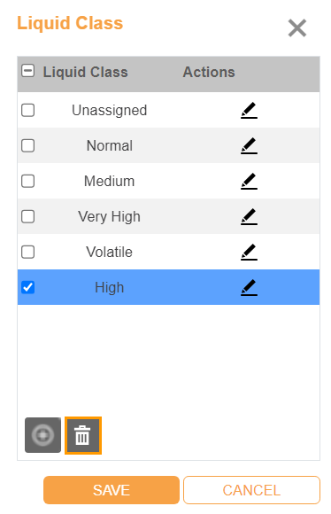Image resolution: width=331 pixels, height=514 pixels.
Task: Add a new liquid class
Action: click(42, 435)
